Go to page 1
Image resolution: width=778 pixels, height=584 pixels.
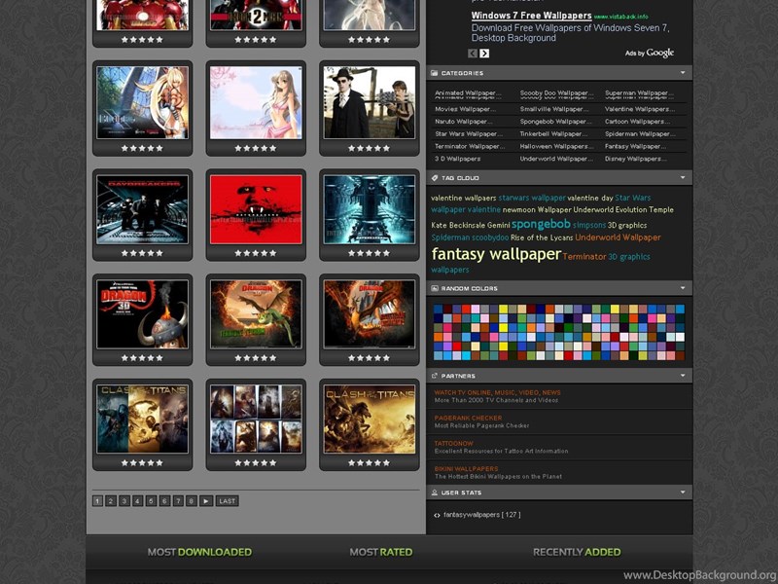pyautogui.click(x=98, y=501)
